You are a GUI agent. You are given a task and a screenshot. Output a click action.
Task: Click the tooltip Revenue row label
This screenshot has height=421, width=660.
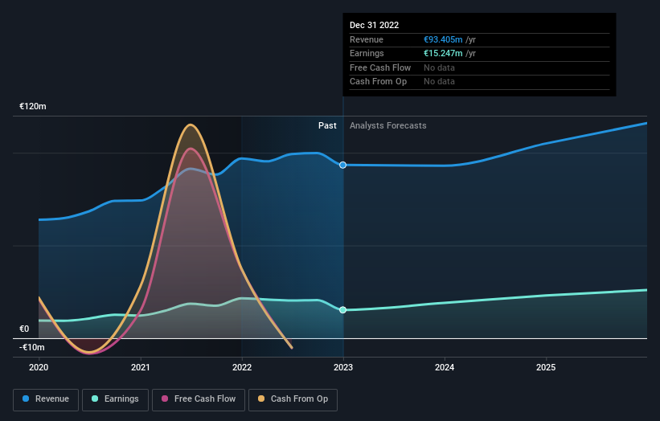point(367,39)
